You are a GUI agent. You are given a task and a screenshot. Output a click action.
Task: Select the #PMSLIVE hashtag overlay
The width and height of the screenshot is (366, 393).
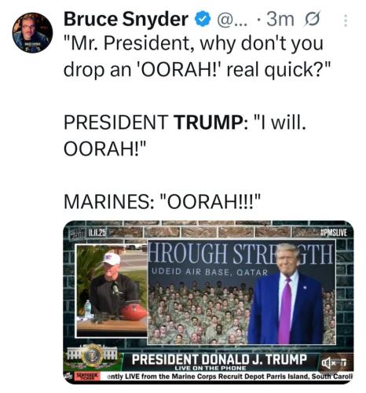point(334,233)
